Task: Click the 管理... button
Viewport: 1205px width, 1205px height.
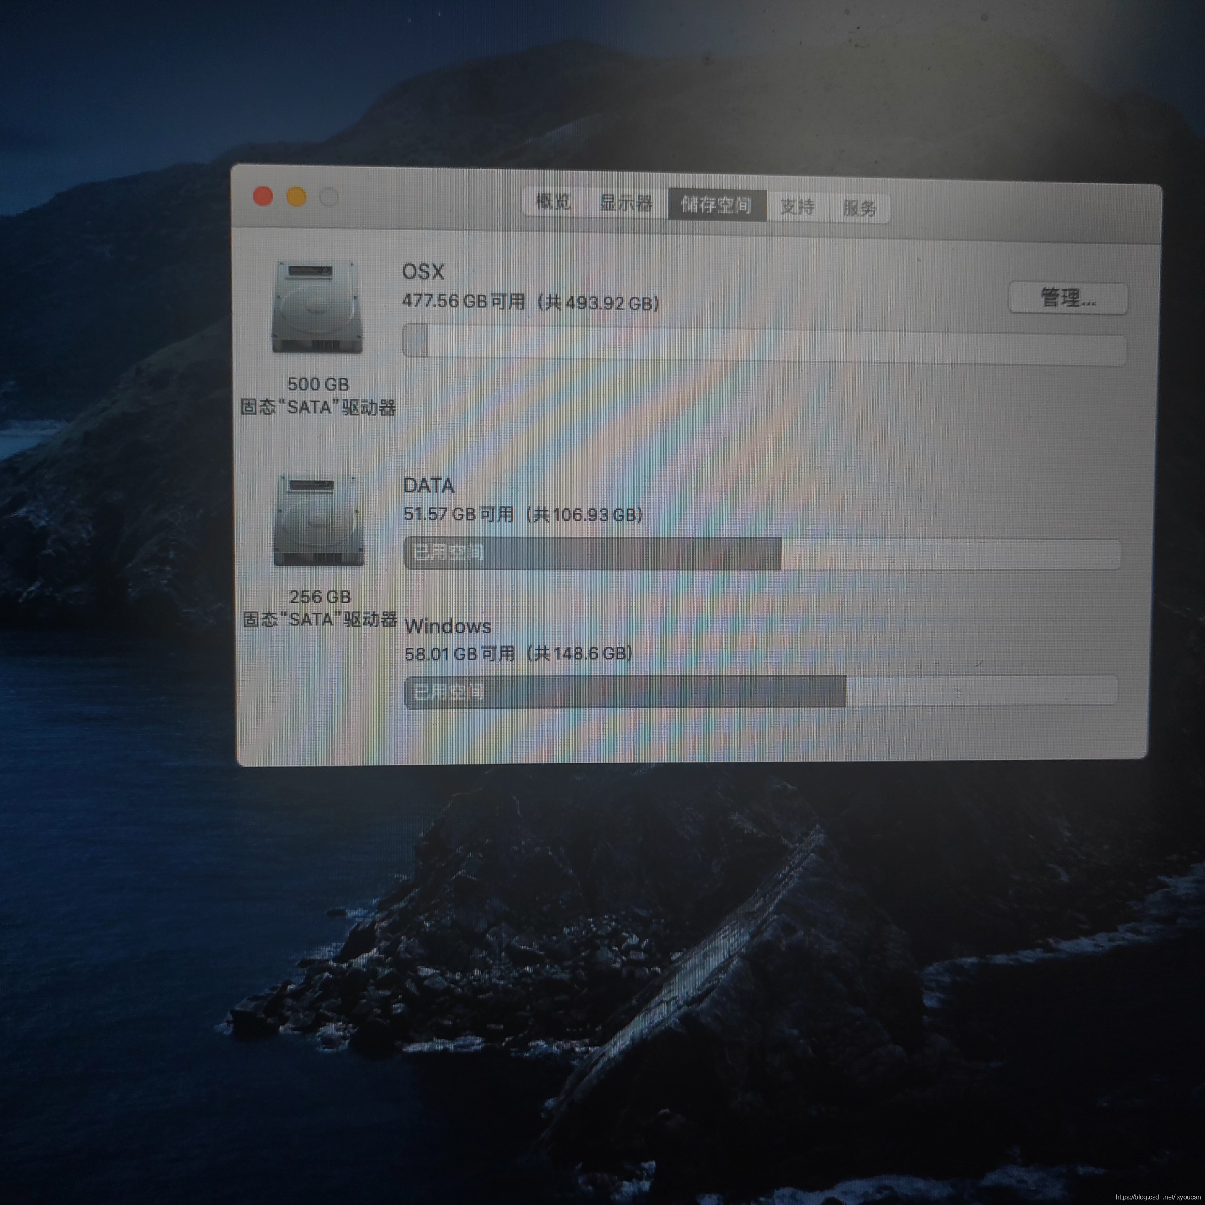Action: tap(1068, 298)
